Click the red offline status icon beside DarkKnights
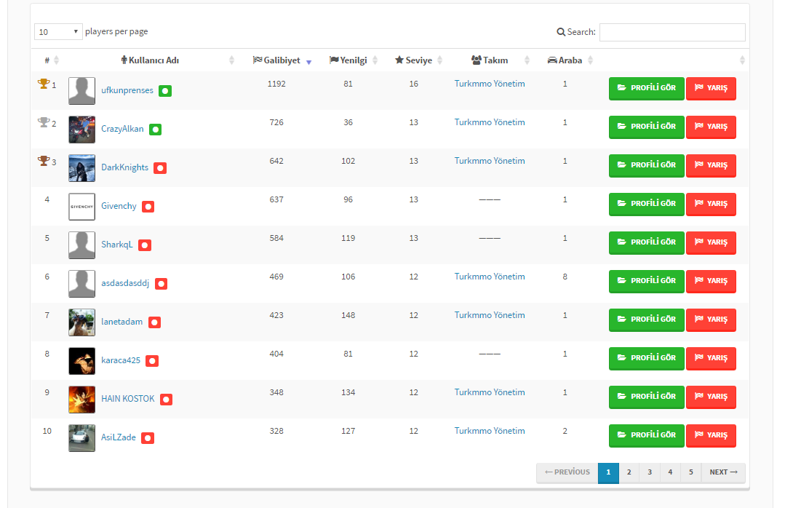 point(160,168)
